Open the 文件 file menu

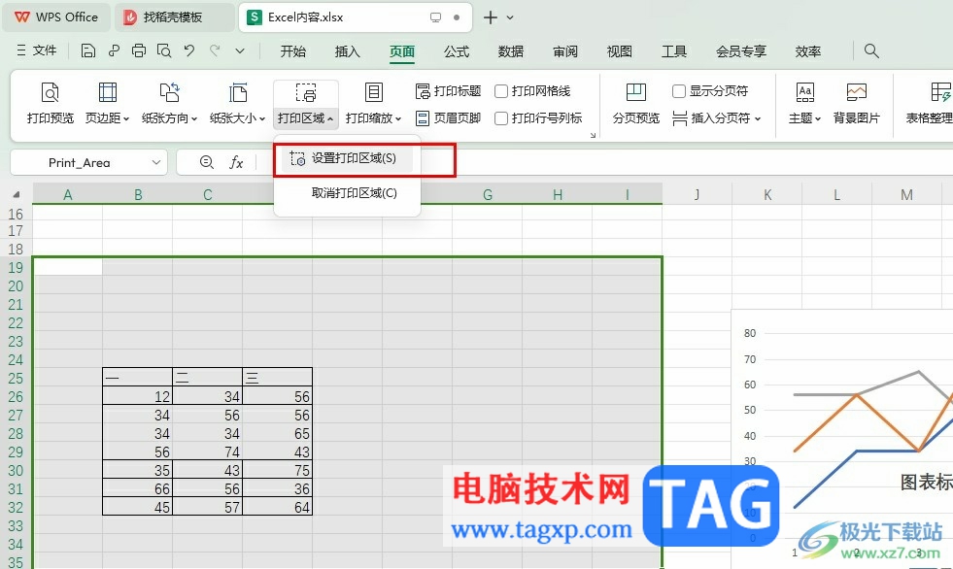click(37, 51)
